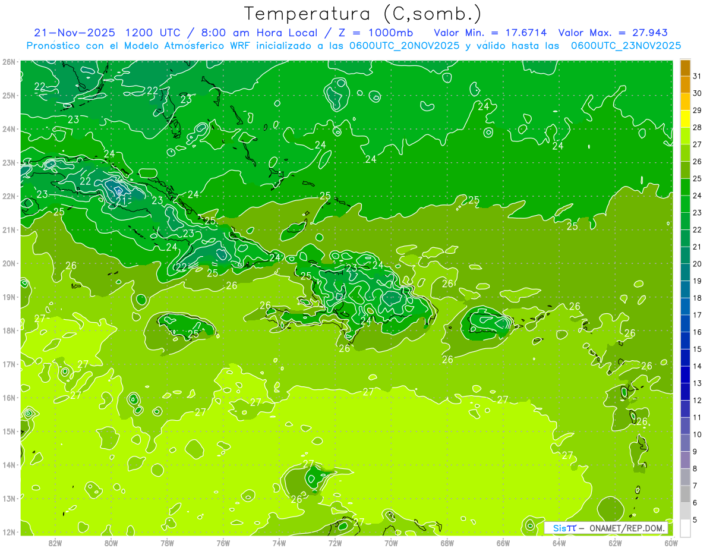Image resolution: width=713 pixels, height=551 pixels.
Task: Click the 76W longitude axis label
Action: (223, 542)
